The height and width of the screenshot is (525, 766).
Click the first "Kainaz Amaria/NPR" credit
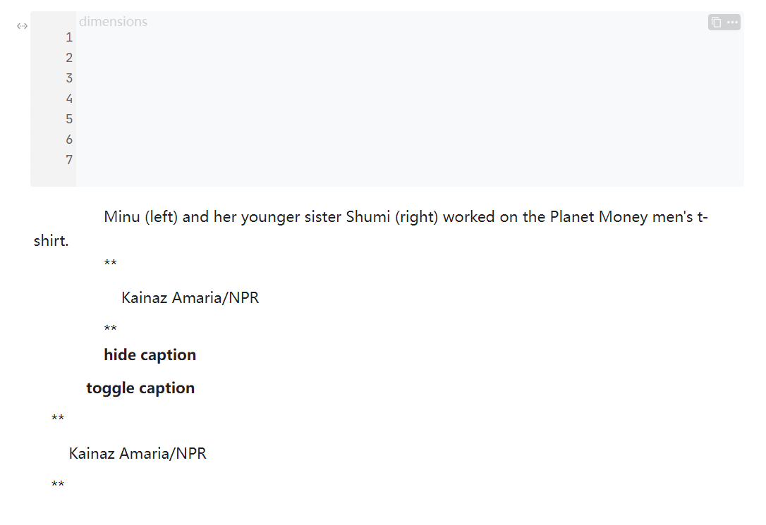click(x=190, y=298)
